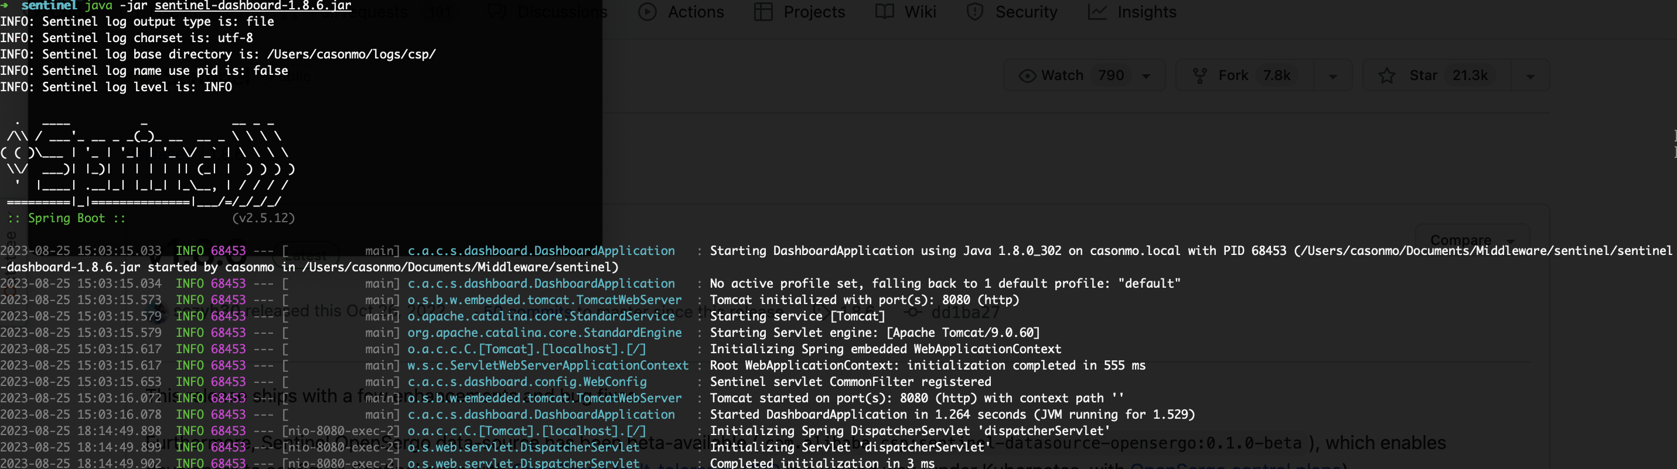The width and height of the screenshot is (1677, 469).
Task: Expand the Watch dropdown arrow
Action: tap(1147, 76)
